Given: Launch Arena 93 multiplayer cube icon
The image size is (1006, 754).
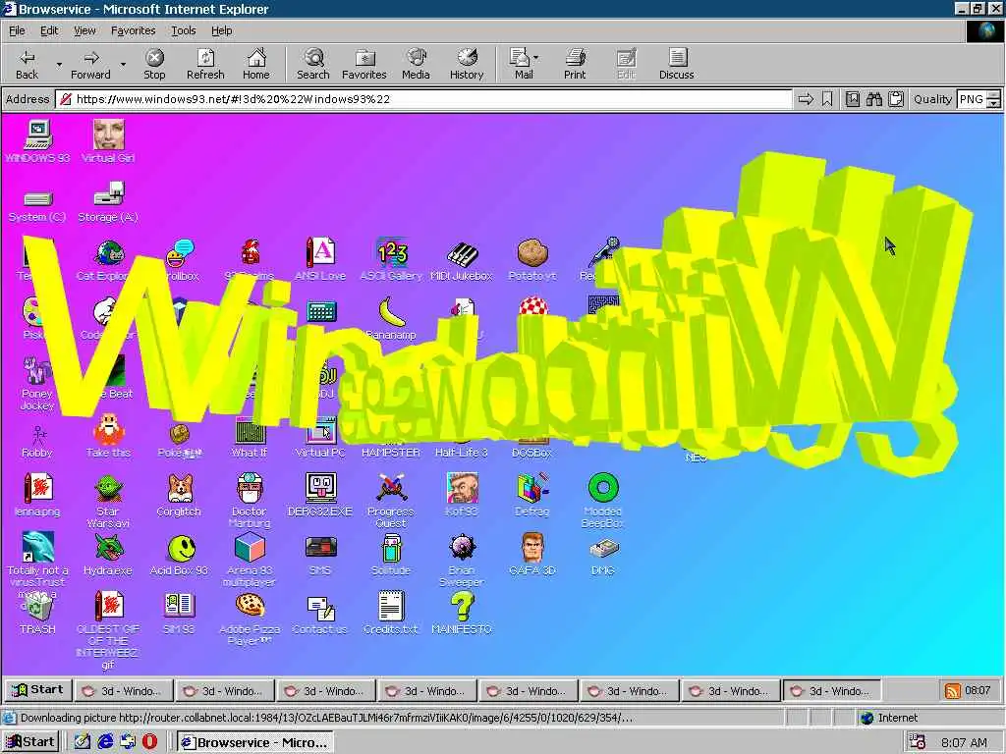Looking at the screenshot, I should pos(250,561).
